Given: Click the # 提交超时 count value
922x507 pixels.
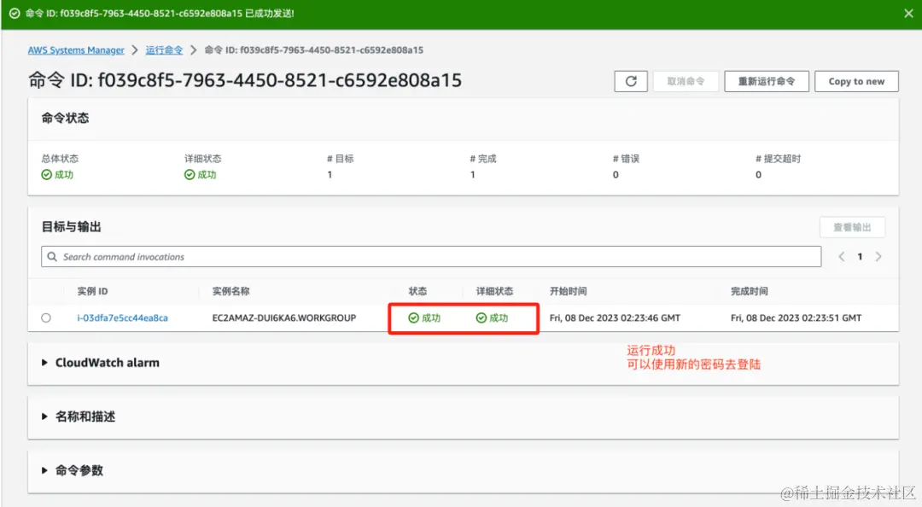Looking at the screenshot, I should coord(759,175).
